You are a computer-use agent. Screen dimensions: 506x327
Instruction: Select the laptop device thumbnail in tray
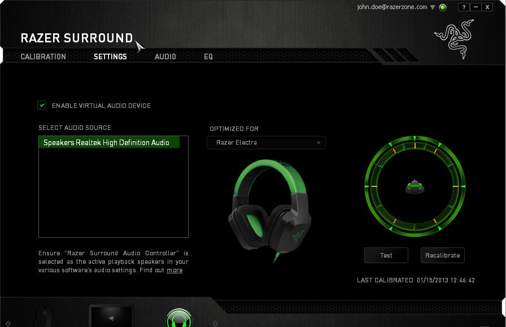pos(111,316)
